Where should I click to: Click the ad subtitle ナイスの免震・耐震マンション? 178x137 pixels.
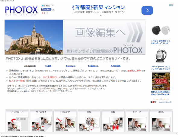[x=99, y=12]
